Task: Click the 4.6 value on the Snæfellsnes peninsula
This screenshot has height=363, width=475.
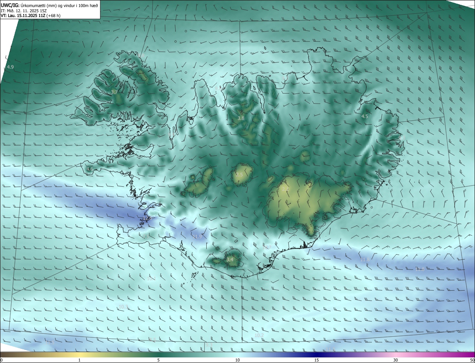Action: (89, 169)
